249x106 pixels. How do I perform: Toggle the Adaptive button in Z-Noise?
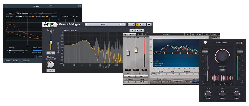pyautogui.click(x=178, y=81)
